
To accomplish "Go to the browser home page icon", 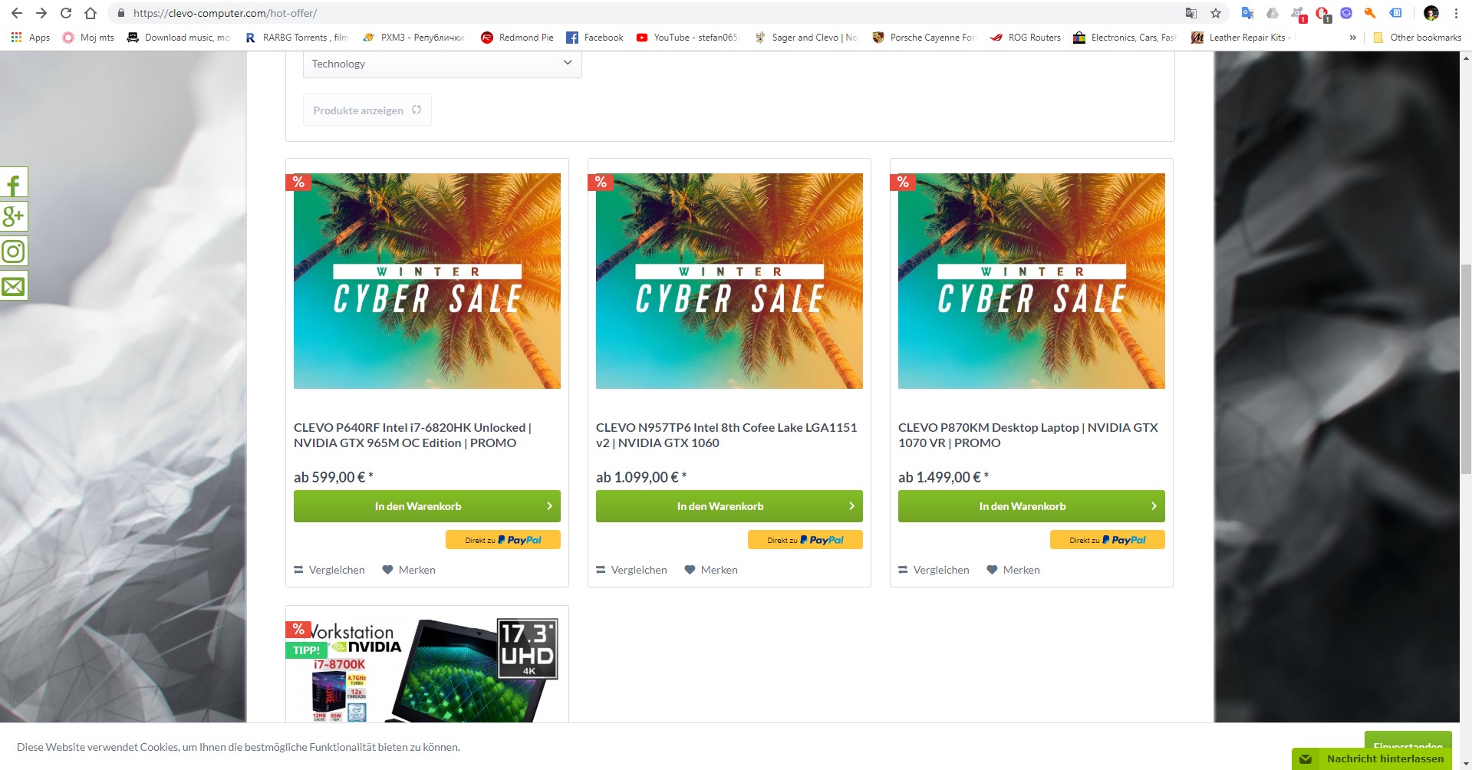I will 91,13.
